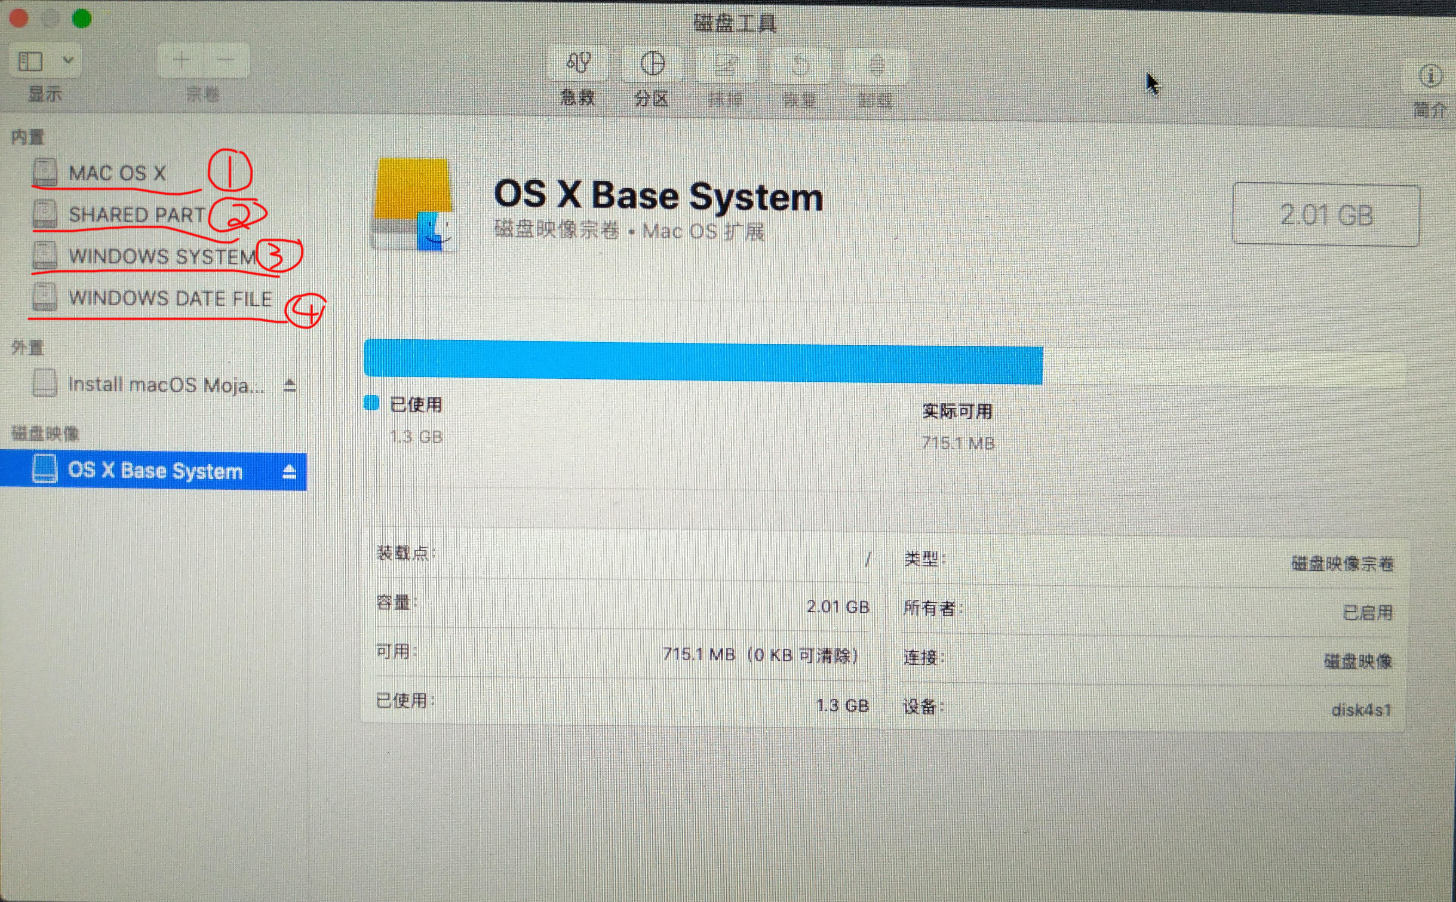The height and width of the screenshot is (902, 1456).
Task: Click the add volume (+) icon
Action: pos(182,60)
